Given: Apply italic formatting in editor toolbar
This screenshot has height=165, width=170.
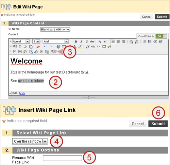Looking at the screenshot, I should click(81, 42).
